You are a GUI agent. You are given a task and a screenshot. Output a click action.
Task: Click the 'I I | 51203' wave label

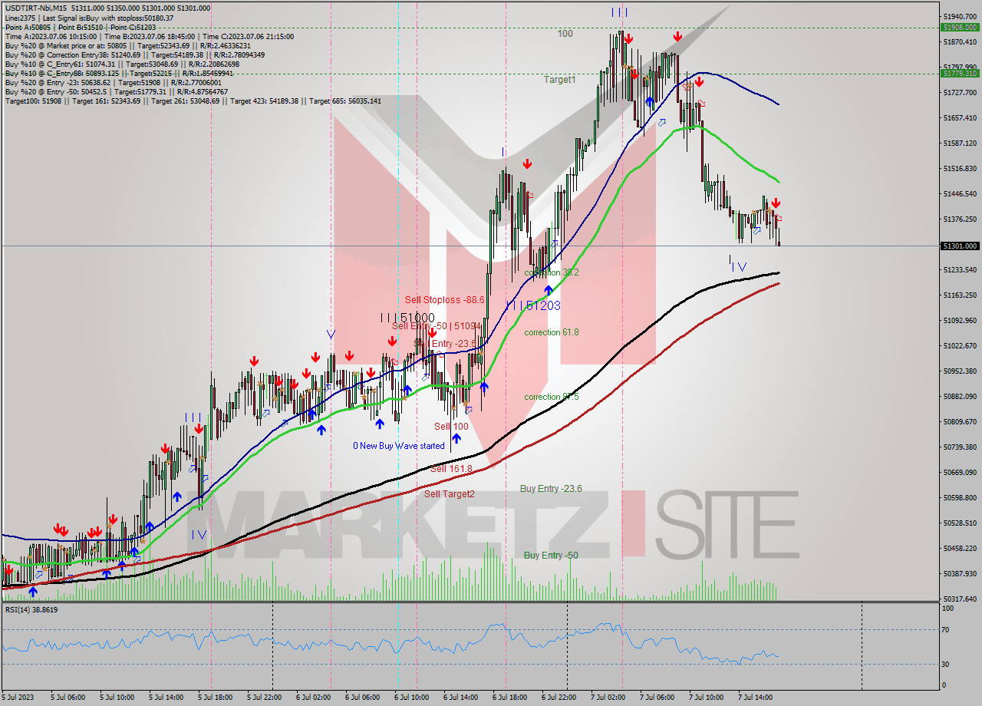coord(532,305)
